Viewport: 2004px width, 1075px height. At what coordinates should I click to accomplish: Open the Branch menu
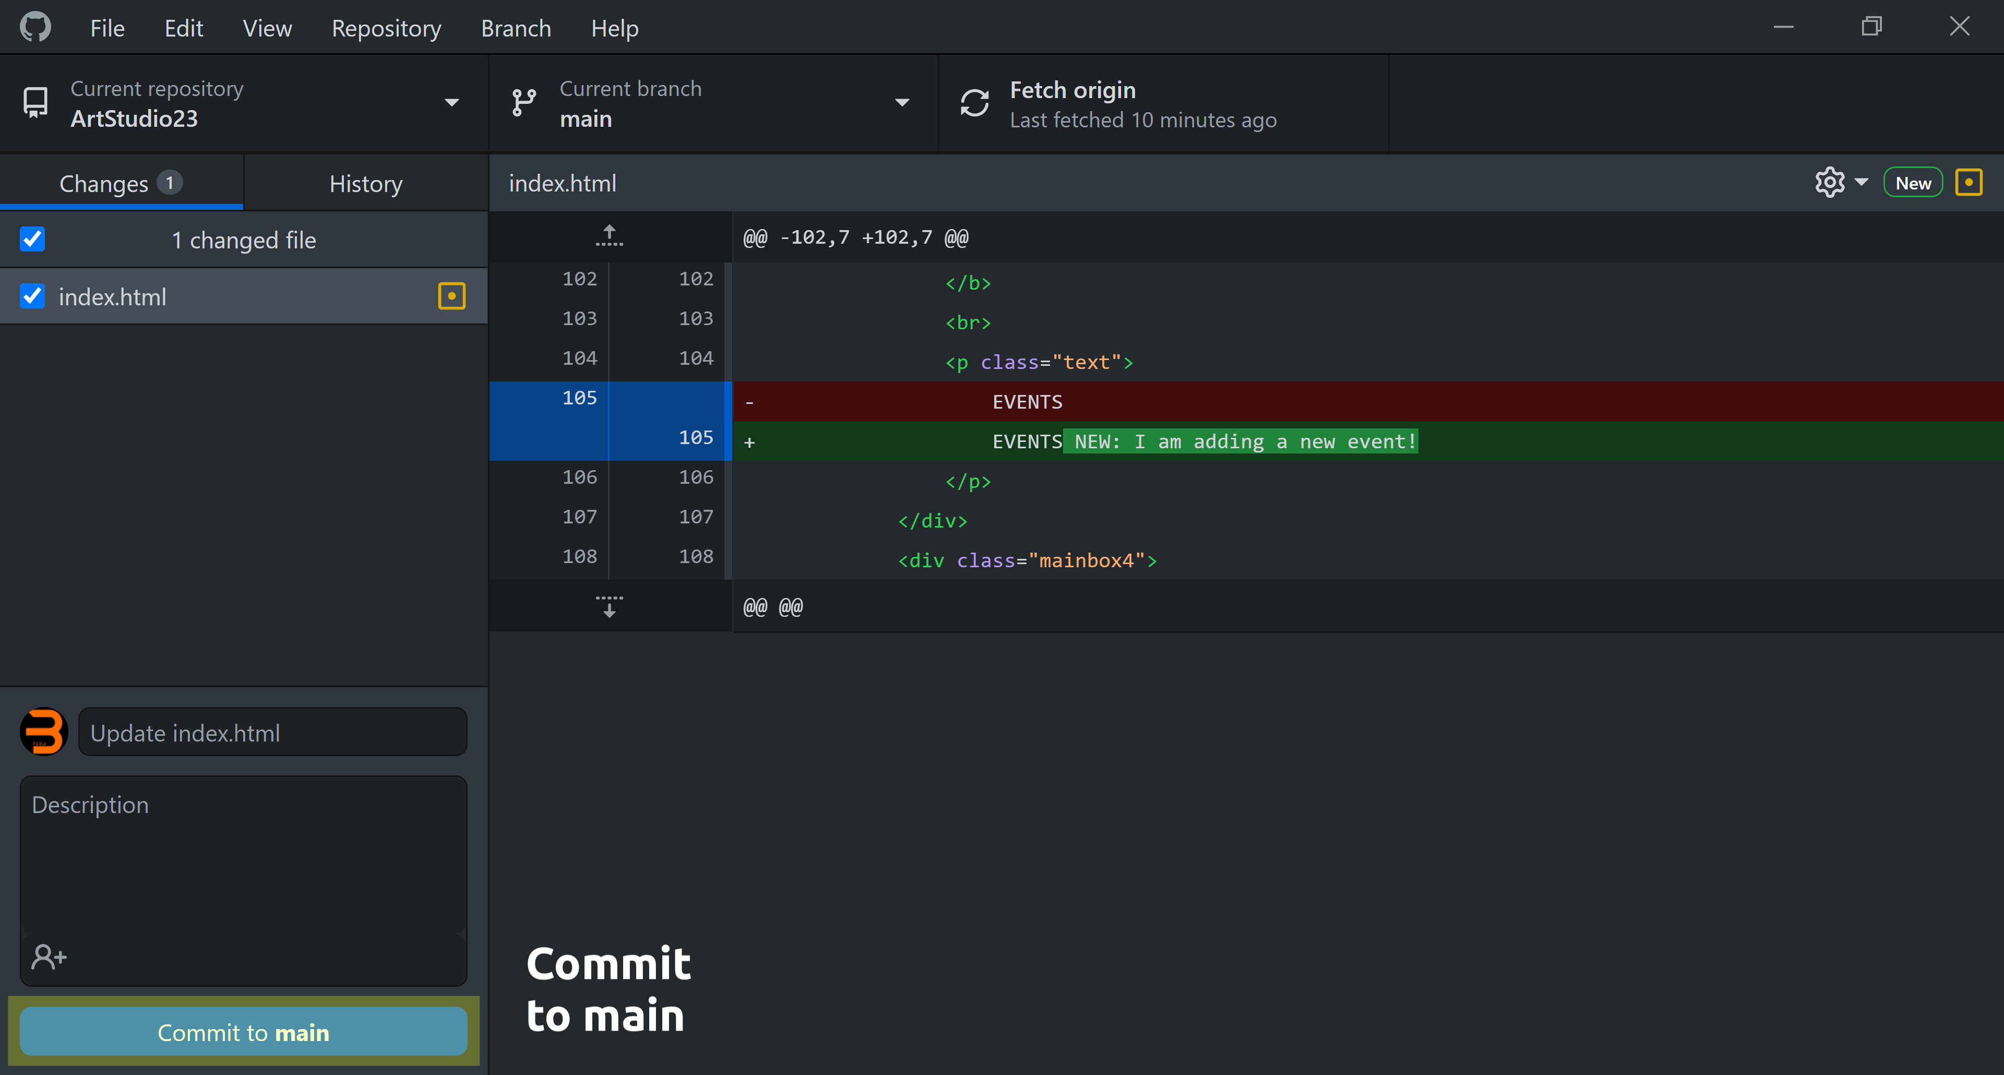pyautogui.click(x=516, y=28)
